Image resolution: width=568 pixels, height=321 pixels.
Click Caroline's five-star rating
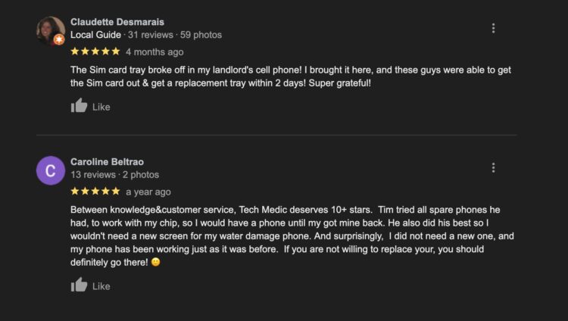[x=95, y=192]
